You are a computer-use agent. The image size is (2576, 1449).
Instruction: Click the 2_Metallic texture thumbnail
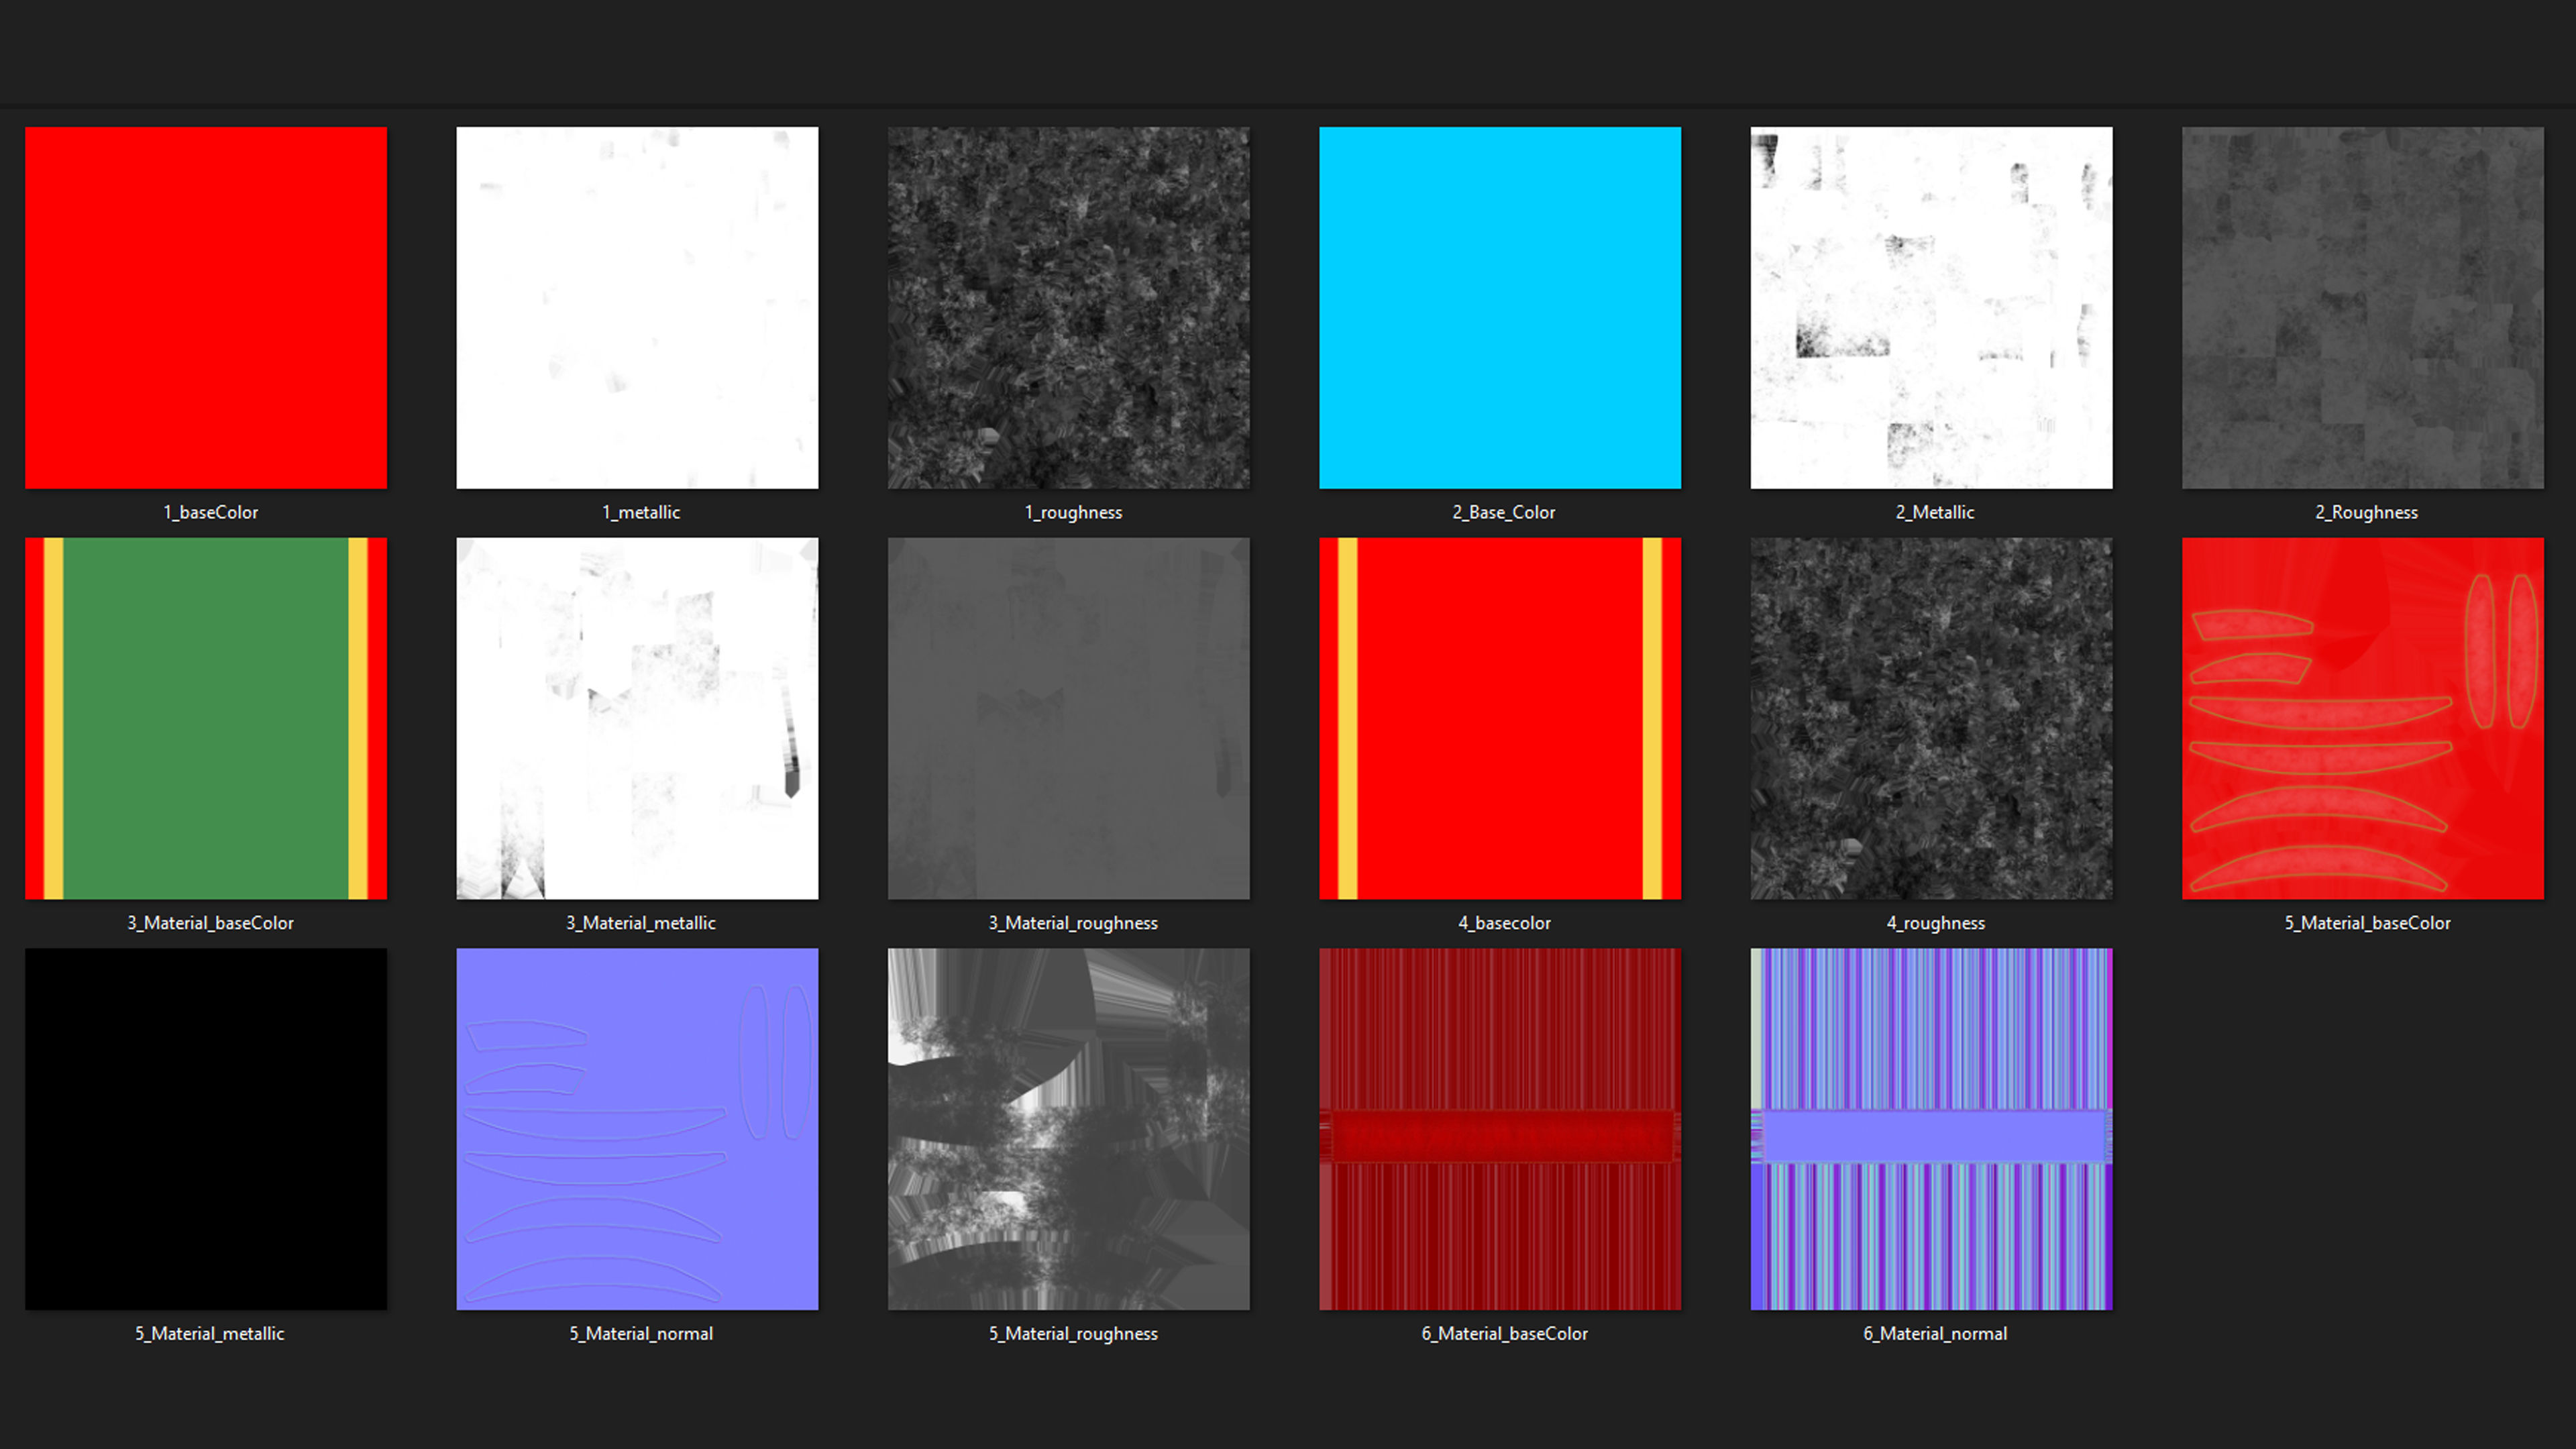pyautogui.click(x=1931, y=307)
